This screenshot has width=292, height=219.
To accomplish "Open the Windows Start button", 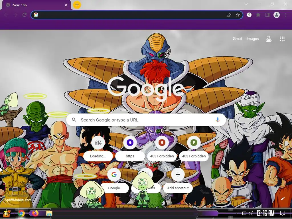I will click(x=7, y=213).
